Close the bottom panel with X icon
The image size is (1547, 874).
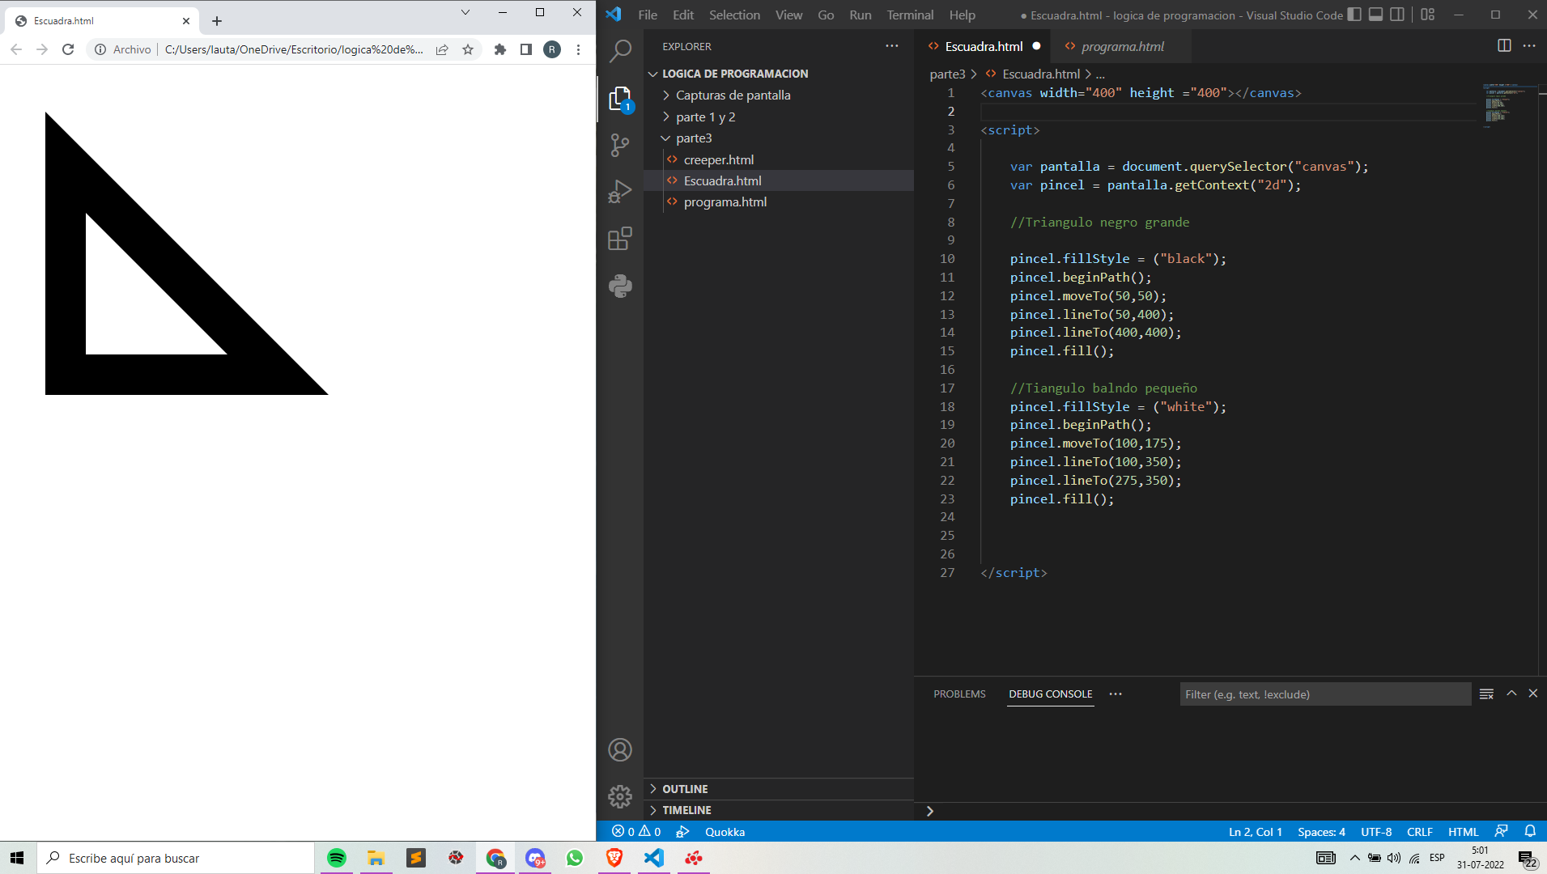[x=1533, y=694]
